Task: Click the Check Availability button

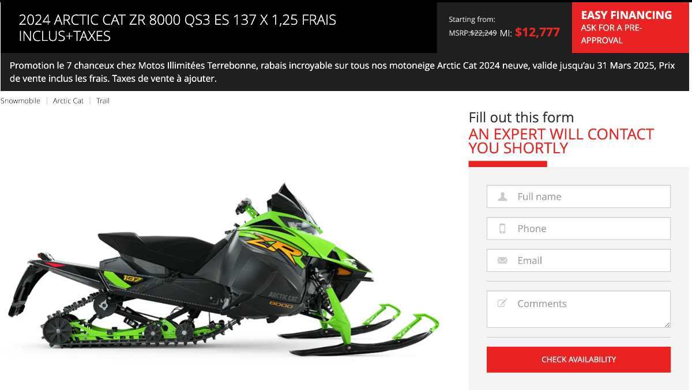Action: pyautogui.click(x=578, y=359)
